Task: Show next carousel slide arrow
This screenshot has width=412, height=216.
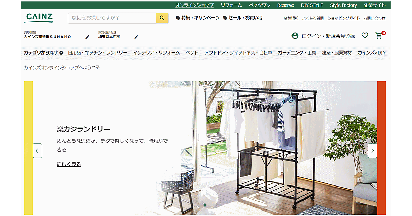Action: click(372, 151)
